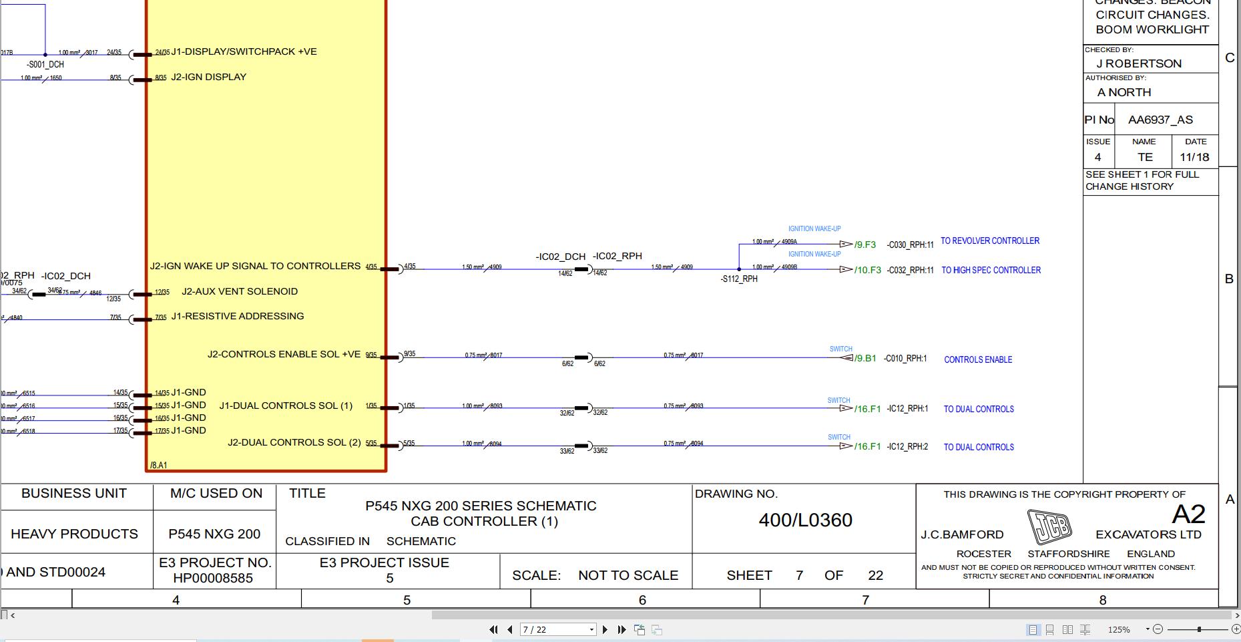Click the J1-RESISTIVE ADDRESSING label
The image size is (1241, 642).
click(x=238, y=316)
